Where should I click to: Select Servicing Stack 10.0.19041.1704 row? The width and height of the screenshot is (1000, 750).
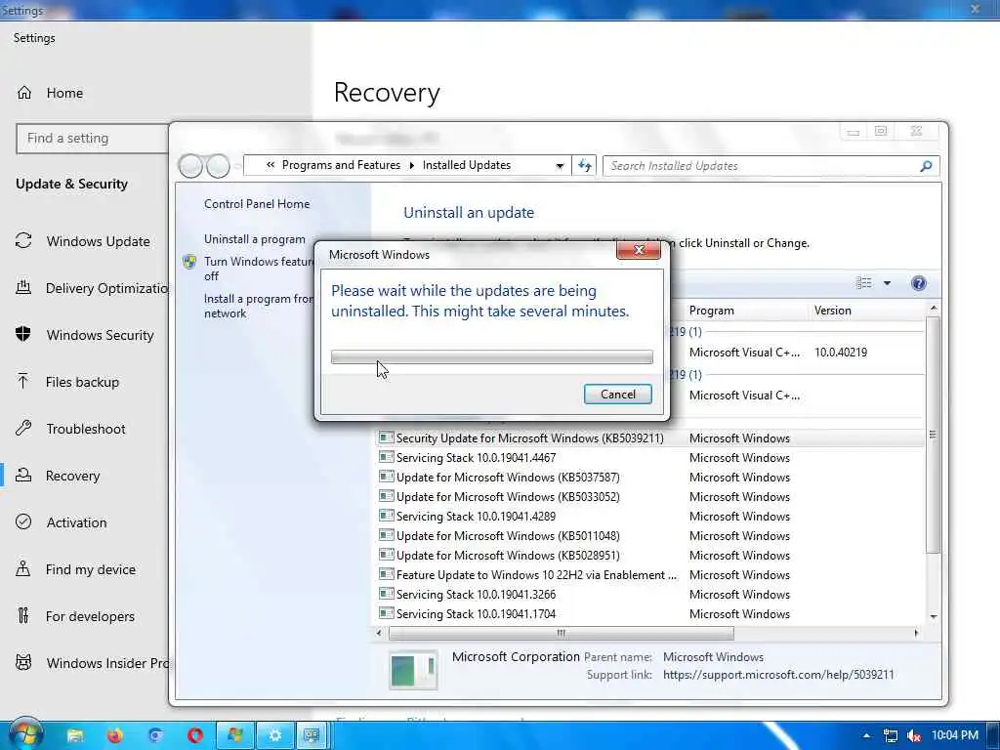coord(650,614)
